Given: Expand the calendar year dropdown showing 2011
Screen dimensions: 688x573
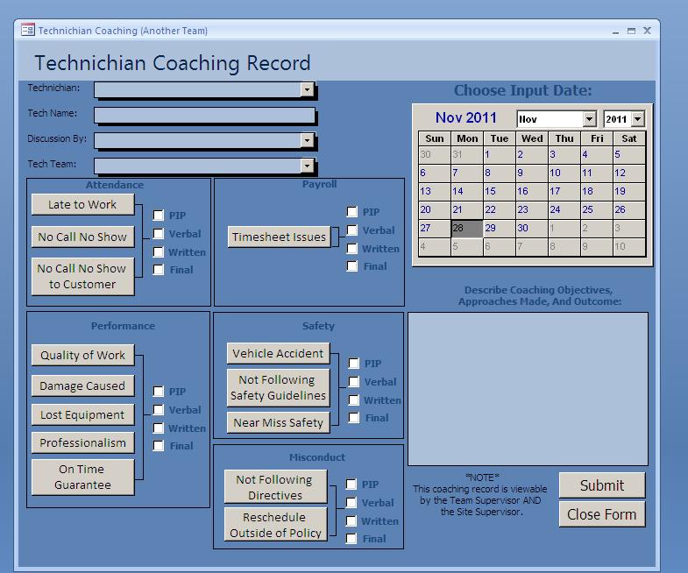Looking at the screenshot, I should point(637,119).
